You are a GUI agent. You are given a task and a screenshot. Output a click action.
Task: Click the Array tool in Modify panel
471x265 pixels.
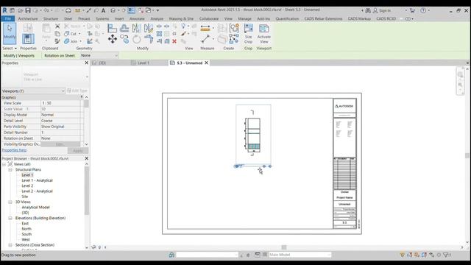[x=159, y=34]
